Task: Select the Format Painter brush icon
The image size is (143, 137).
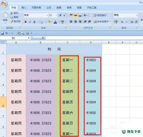Action: (x=12, y=22)
